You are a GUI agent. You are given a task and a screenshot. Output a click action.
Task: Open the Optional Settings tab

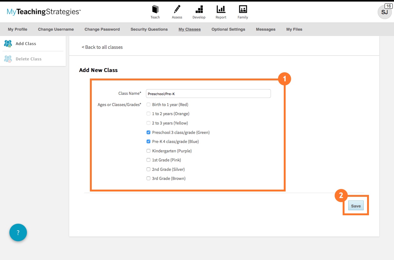pos(228,29)
